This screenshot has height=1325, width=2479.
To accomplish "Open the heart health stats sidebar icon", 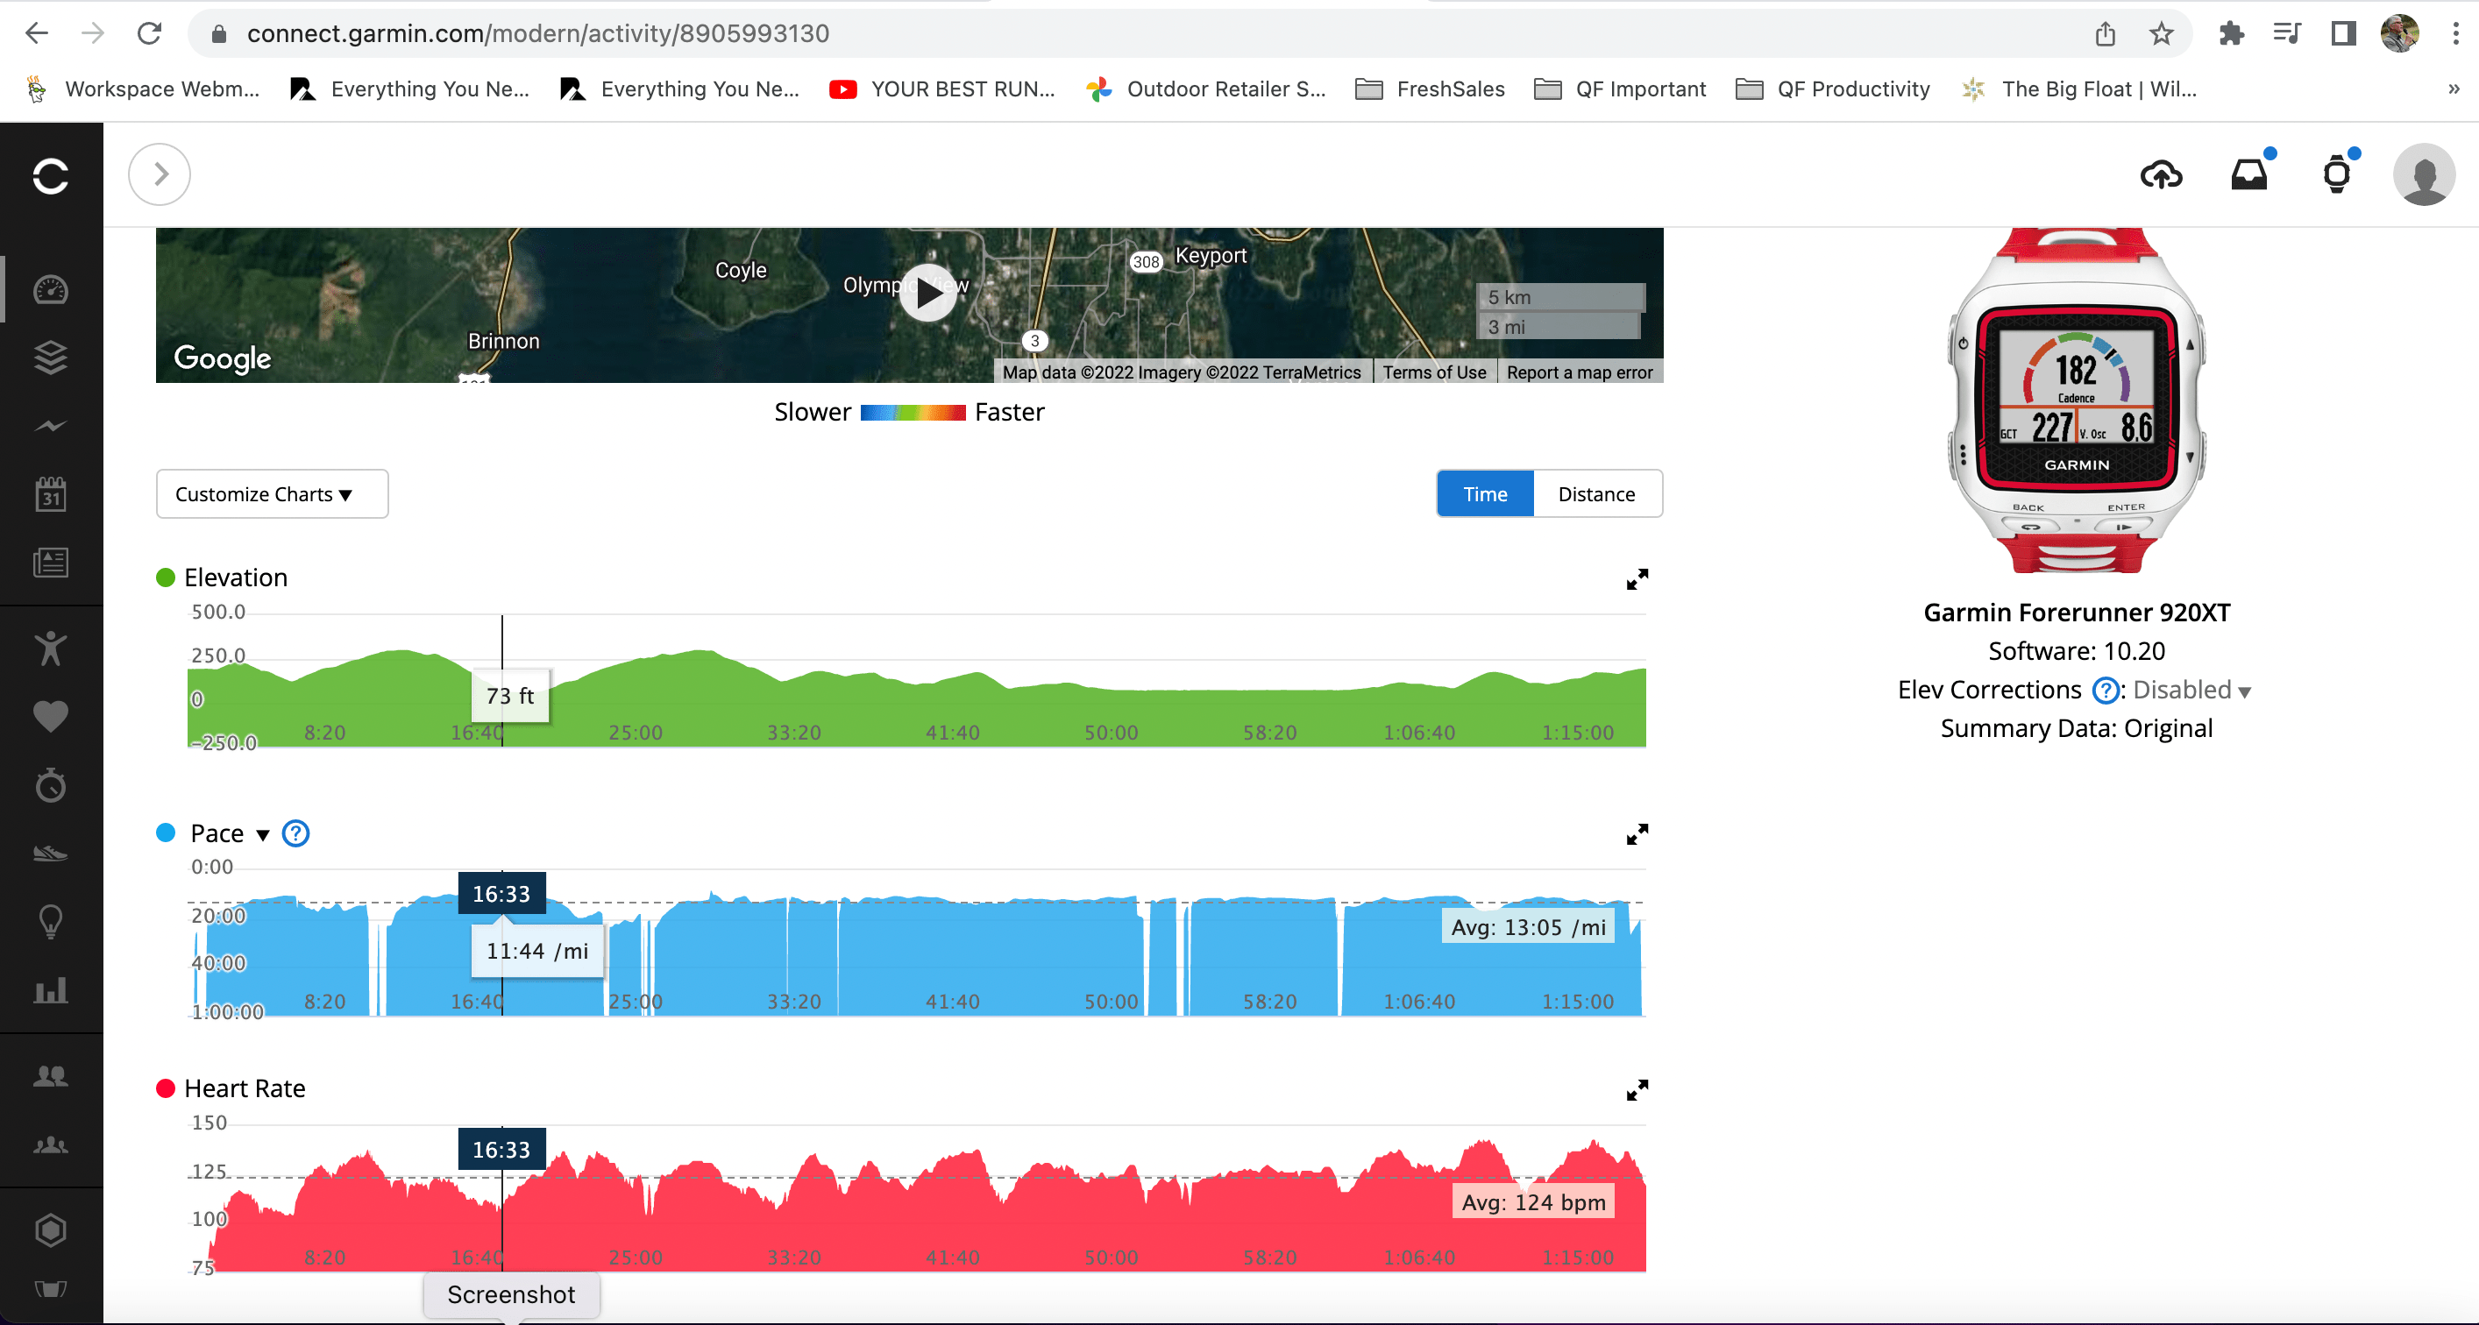I will (50, 717).
